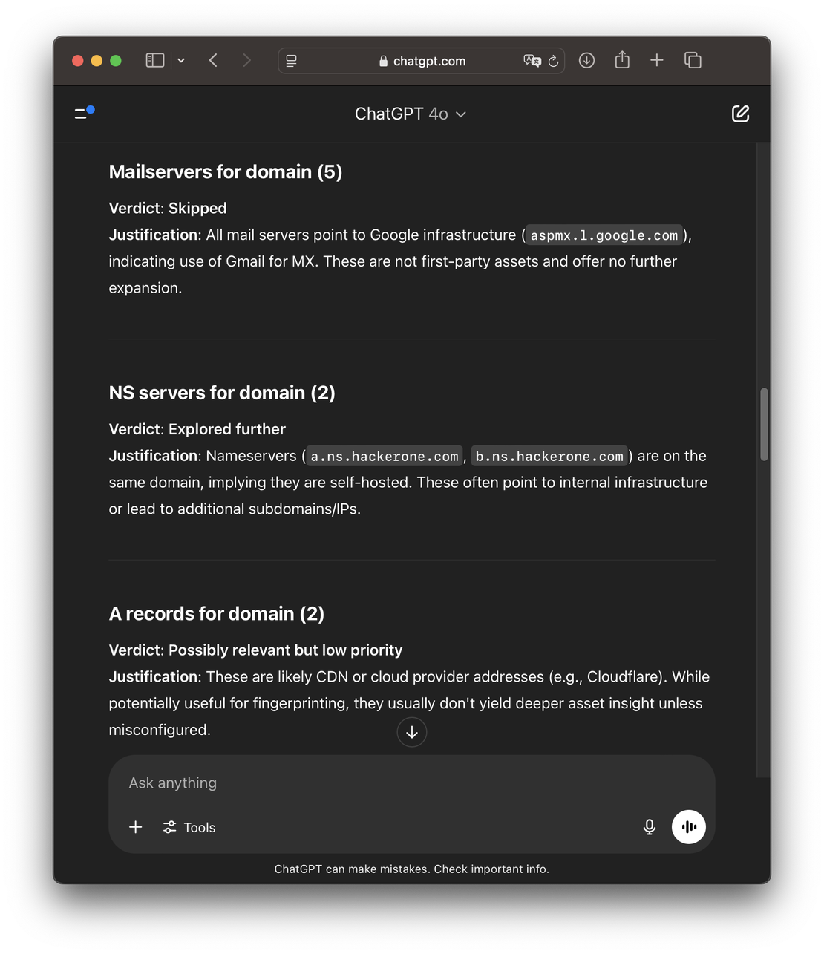Open the ChatGPT sidebar menu
The width and height of the screenshot is (824, 954).
coord(83,113)
